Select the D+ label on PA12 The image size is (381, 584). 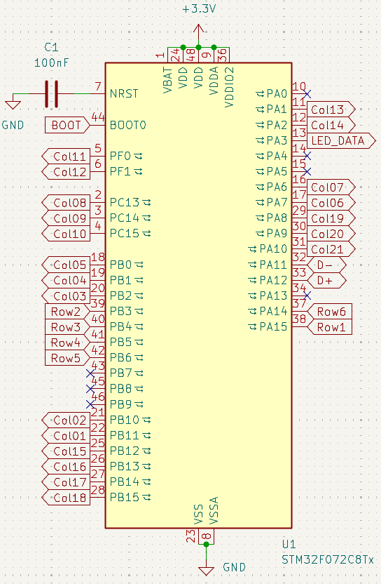tap(327, 280)
